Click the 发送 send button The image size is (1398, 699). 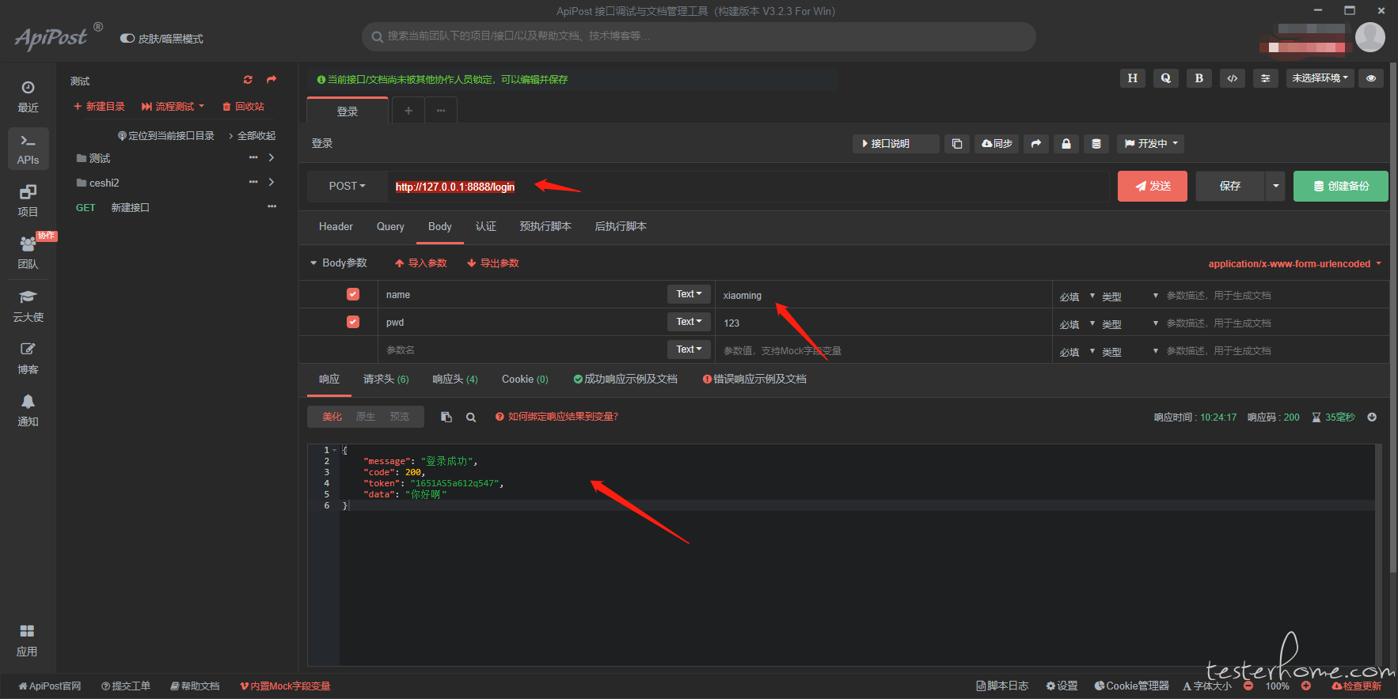[x=1152, y=186]
